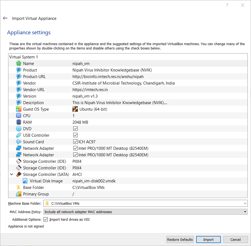Click the back arrow icon
The height and width of the screenshot is (246, 251).
[5, 18]
